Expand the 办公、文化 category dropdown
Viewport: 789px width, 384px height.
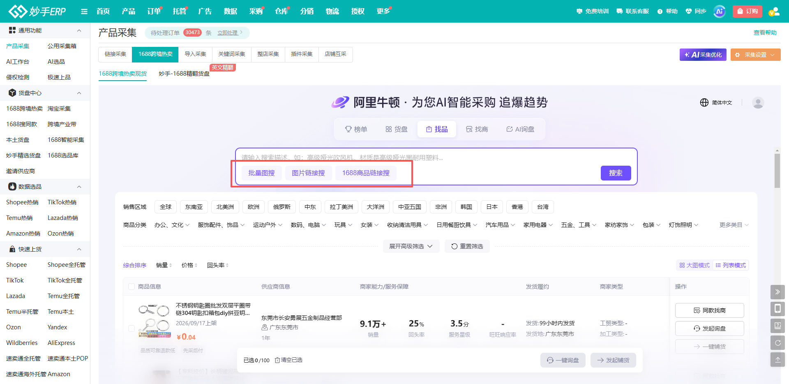coord(172,225)
